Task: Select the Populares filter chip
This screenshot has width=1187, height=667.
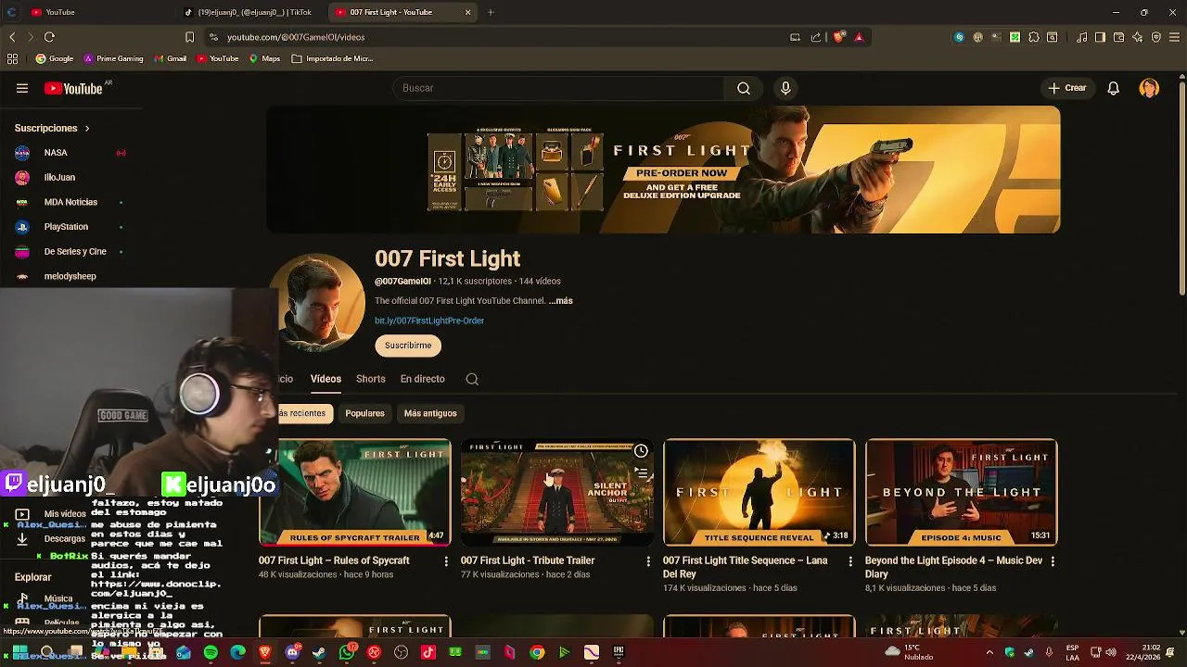Action: click(x=364, y=413)
